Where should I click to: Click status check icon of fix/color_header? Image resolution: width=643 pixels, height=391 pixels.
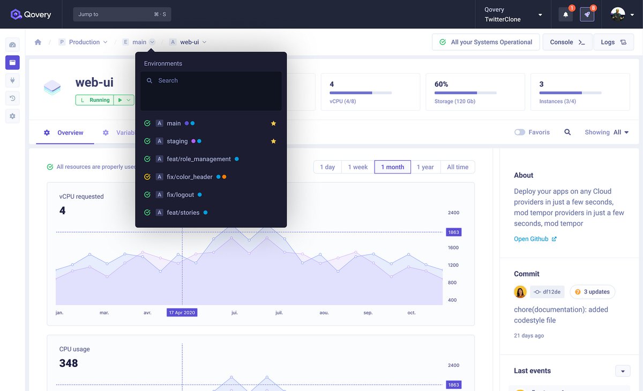tap(147, 177)
